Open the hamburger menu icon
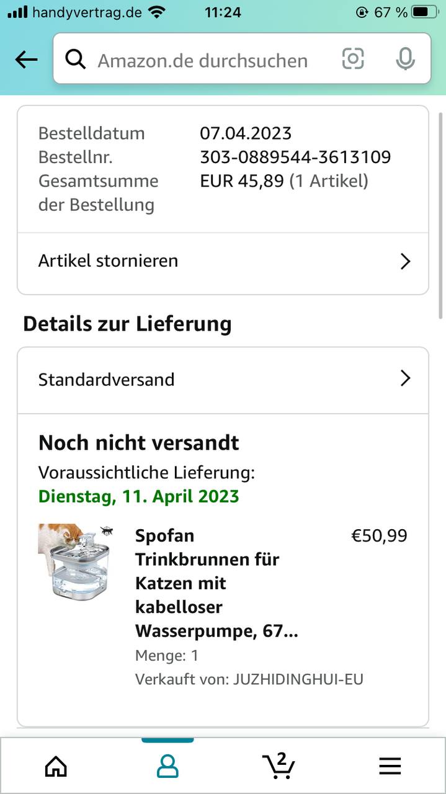This screenshot has width=446, height=794. click(390, 766)
